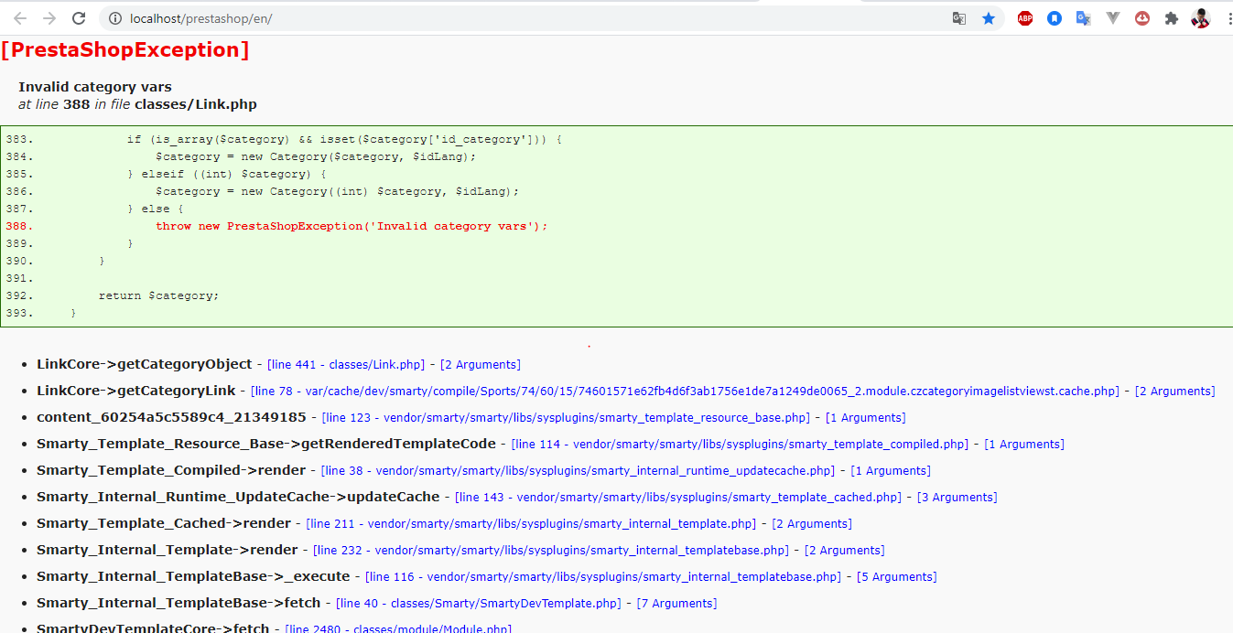This screenshot has width=1233, height=633.
Task: Click code line 385 'elseif ((int) $category)'
Action: 227,174
